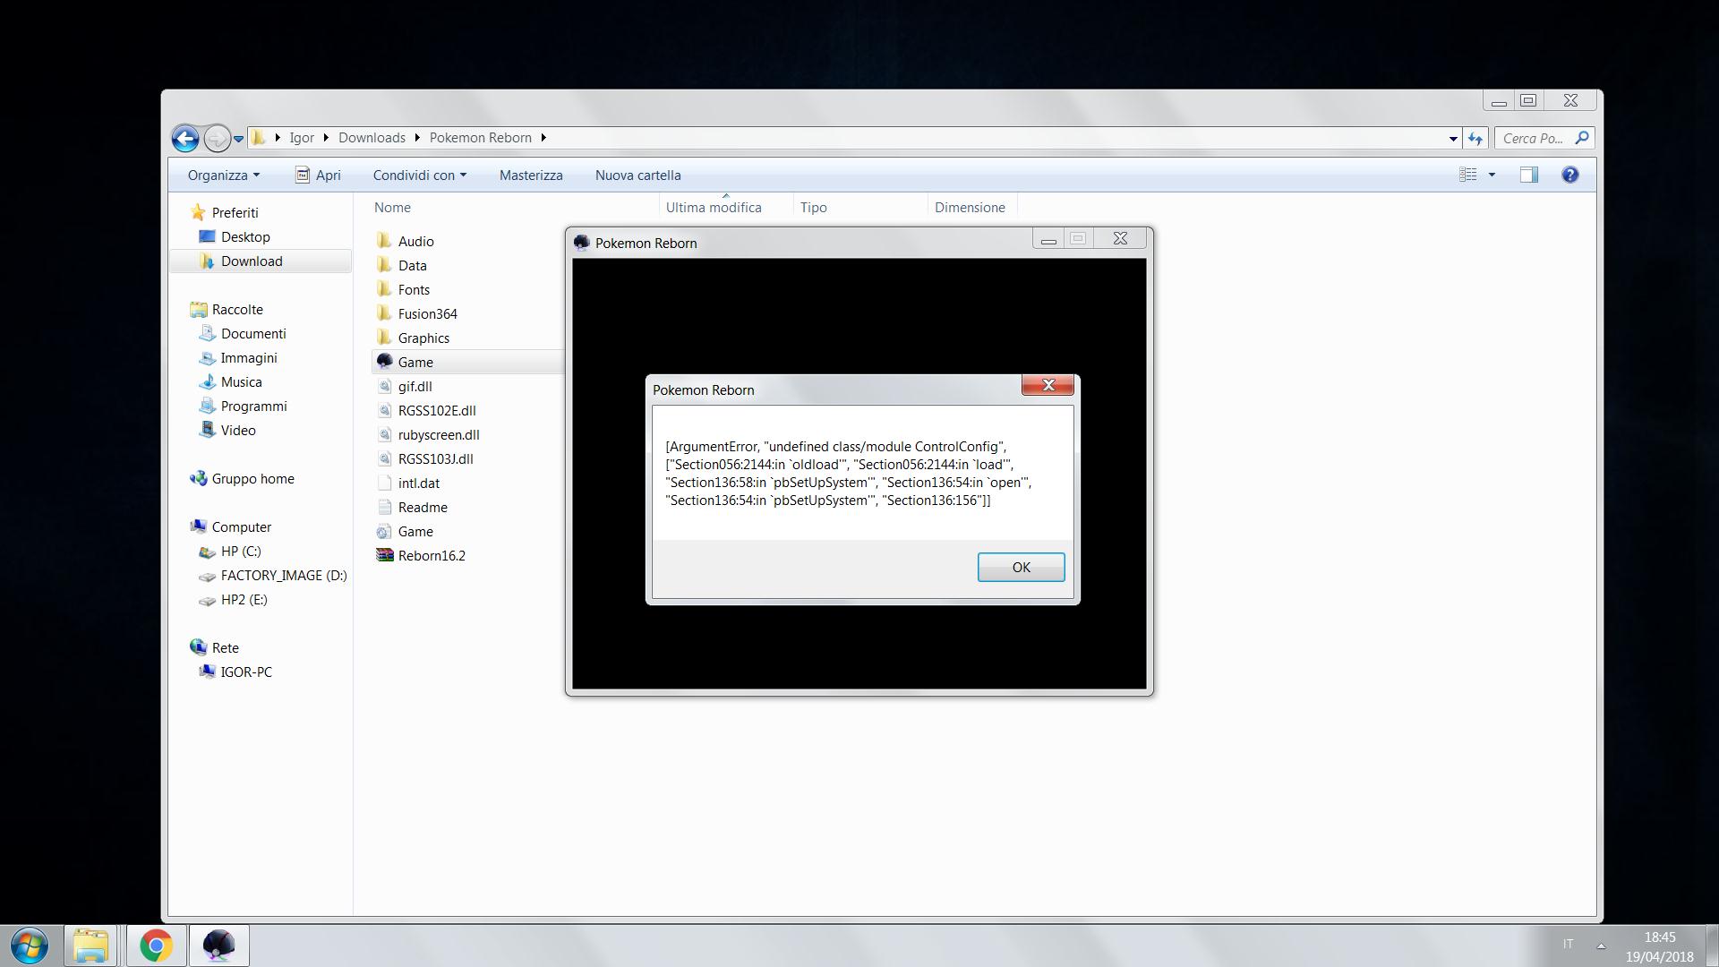Expand the view options dropdown arrow
1719x967 pixels.
[1492, 175]
